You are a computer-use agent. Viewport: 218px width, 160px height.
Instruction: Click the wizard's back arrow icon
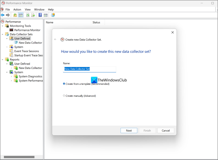55,39
